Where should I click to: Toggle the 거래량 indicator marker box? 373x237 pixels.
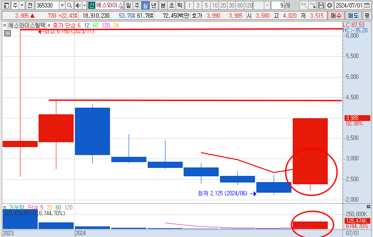pyautogui.click(x=4, y=207)
